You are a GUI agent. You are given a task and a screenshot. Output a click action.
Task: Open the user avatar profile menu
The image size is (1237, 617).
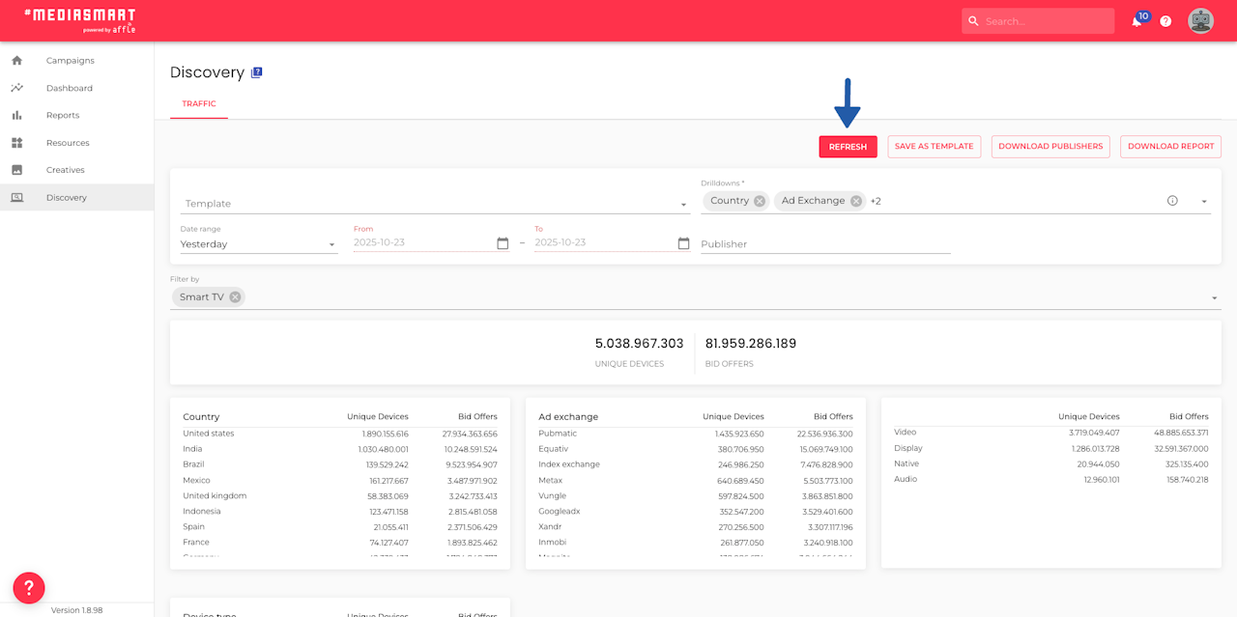click(x=1200, y=21)
